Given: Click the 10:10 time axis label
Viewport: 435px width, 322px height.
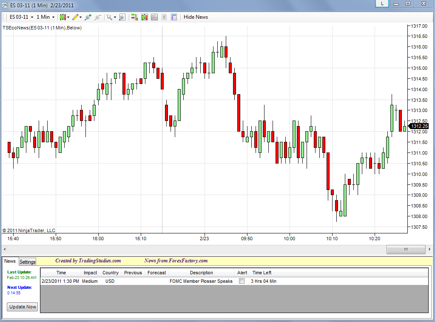Looking at the screenshot, I should 332,239.
